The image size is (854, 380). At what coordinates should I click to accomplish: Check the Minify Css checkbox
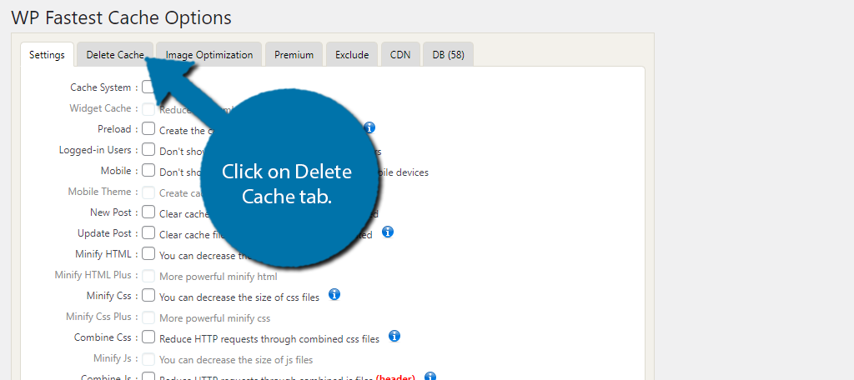148,296
